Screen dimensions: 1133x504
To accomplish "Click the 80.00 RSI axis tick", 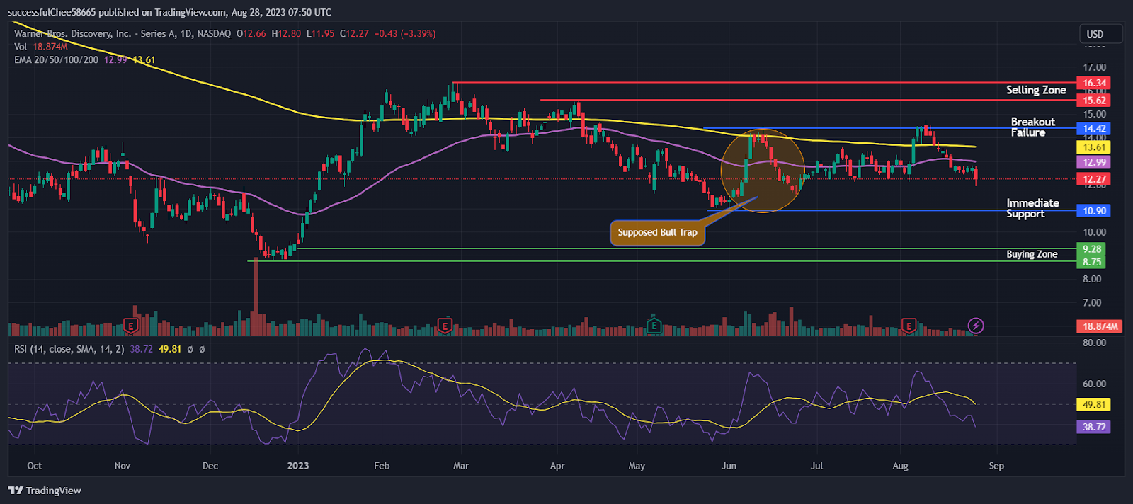I will click(1094, 343).
